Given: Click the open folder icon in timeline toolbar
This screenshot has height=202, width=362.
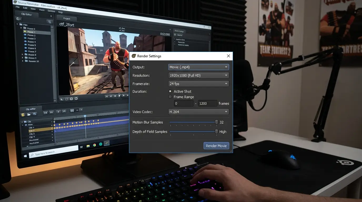Looking at the screenshot, I should 29,114.
